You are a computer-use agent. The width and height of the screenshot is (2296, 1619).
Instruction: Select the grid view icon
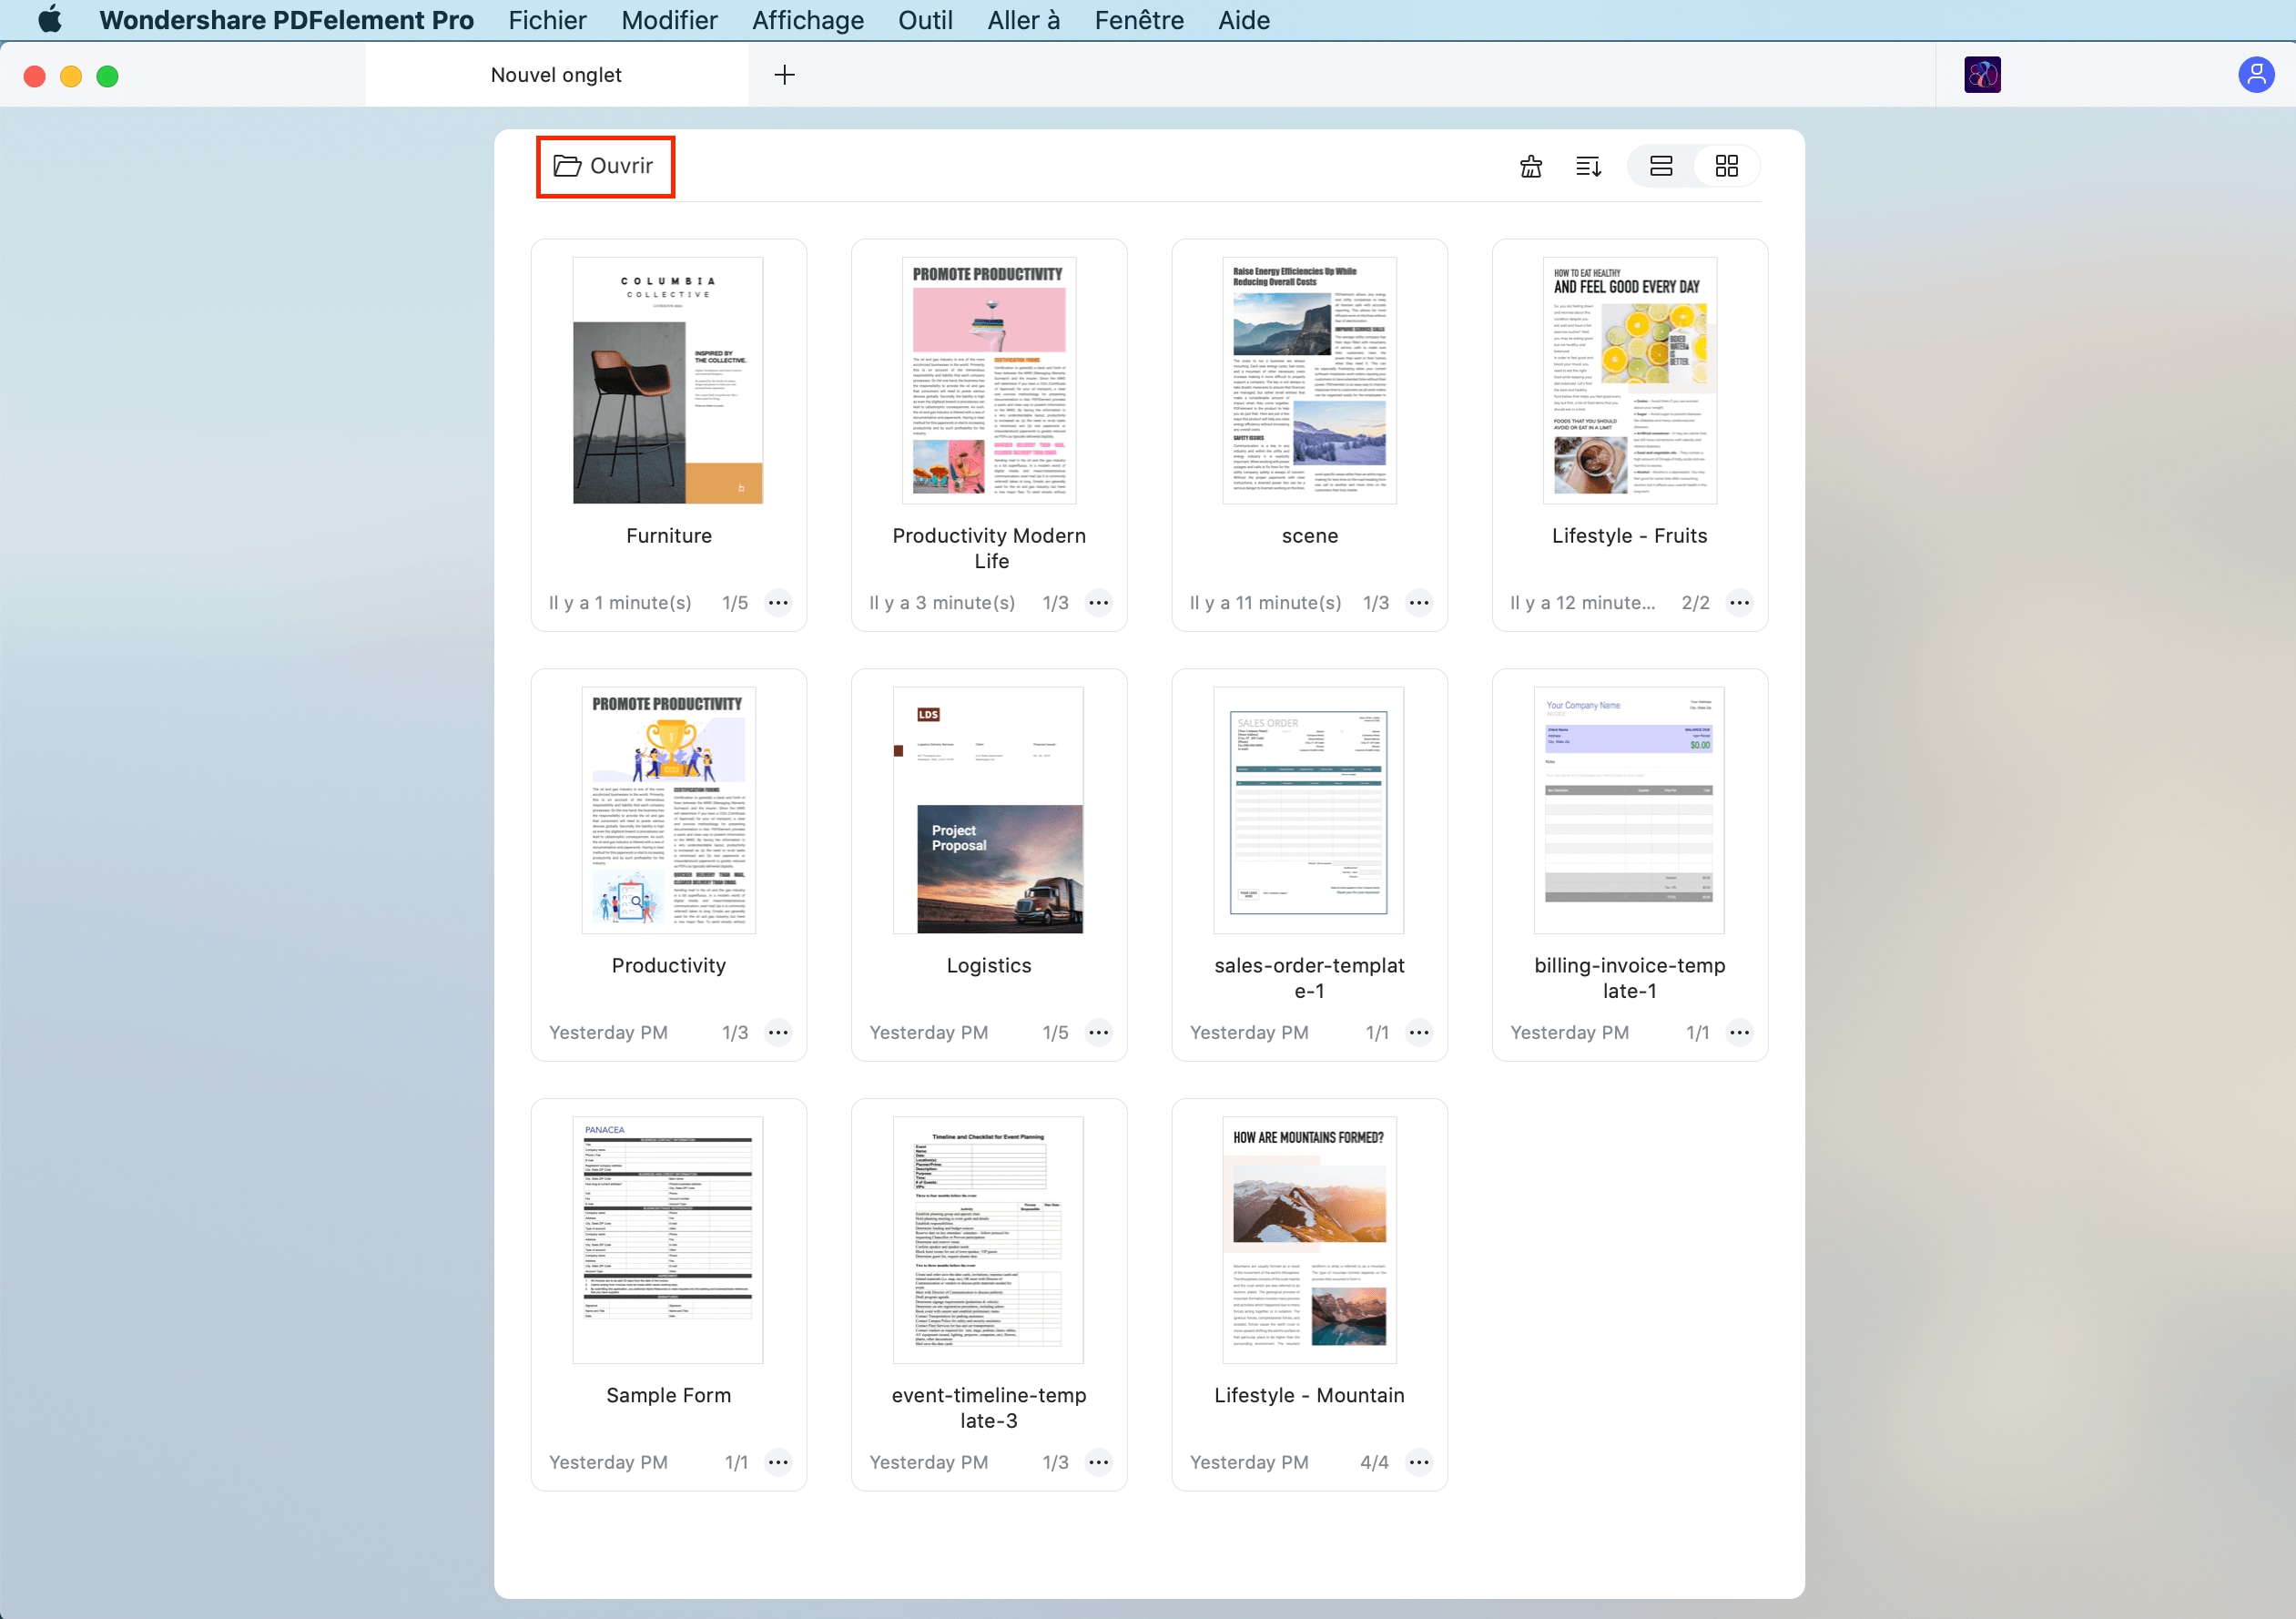pos(1727,165)
